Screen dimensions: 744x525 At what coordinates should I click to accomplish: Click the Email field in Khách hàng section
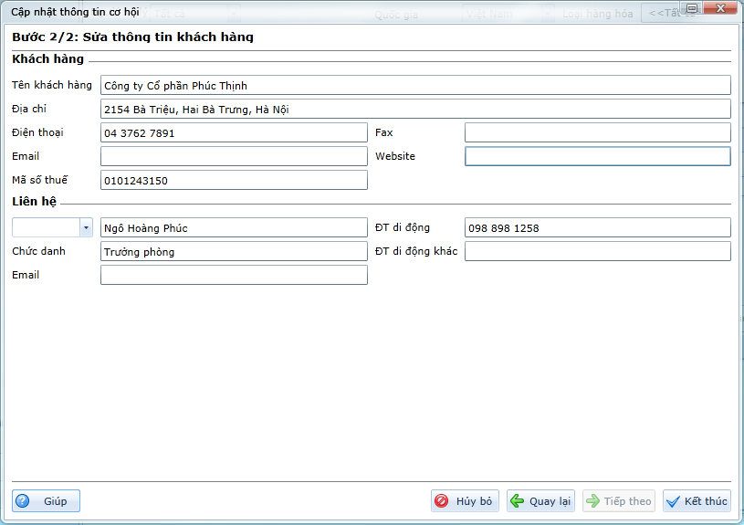(234, 156)
